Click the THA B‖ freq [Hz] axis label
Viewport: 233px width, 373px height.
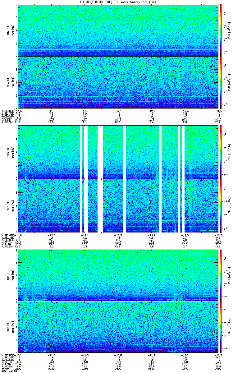[x=13, y=82]
